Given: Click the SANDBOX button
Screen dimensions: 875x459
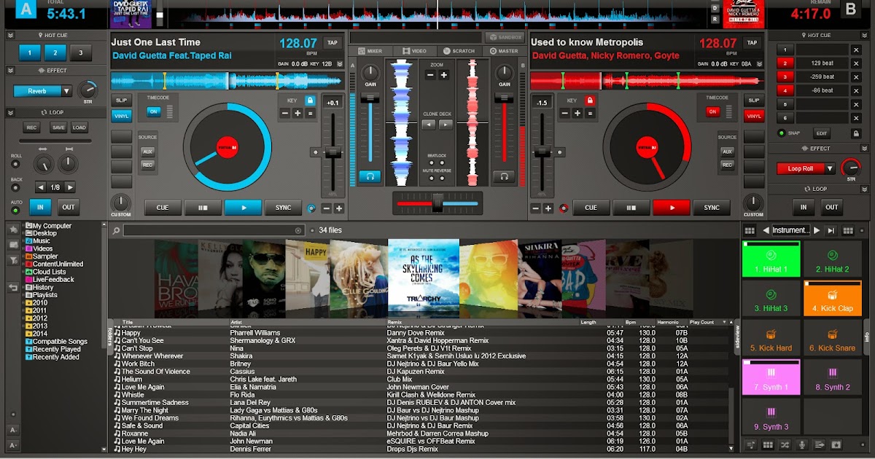Looking at the screenshot, I should pyautogui.click(x=505, y=37).
